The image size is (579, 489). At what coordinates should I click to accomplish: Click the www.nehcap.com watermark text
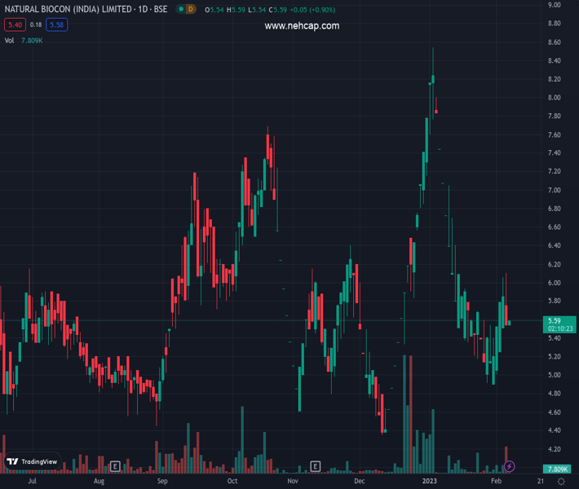click(302, 26)
